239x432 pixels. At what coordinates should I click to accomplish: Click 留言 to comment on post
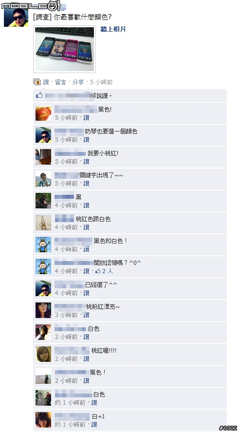60,82
